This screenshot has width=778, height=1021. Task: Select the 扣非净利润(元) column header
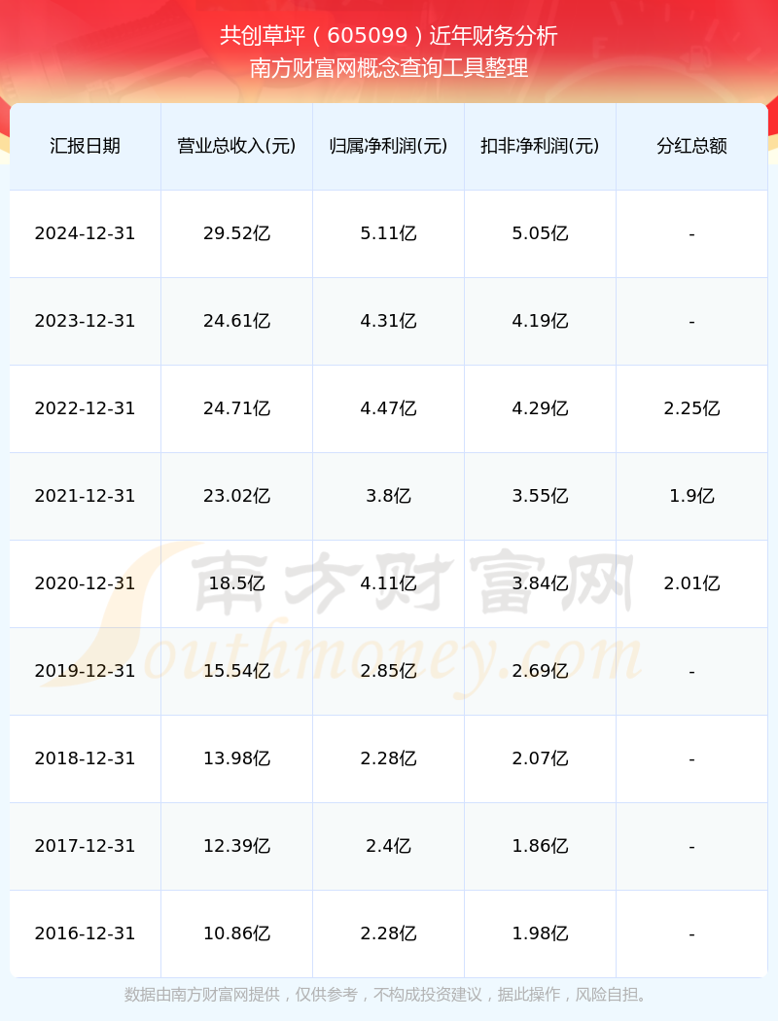(541, 146)
